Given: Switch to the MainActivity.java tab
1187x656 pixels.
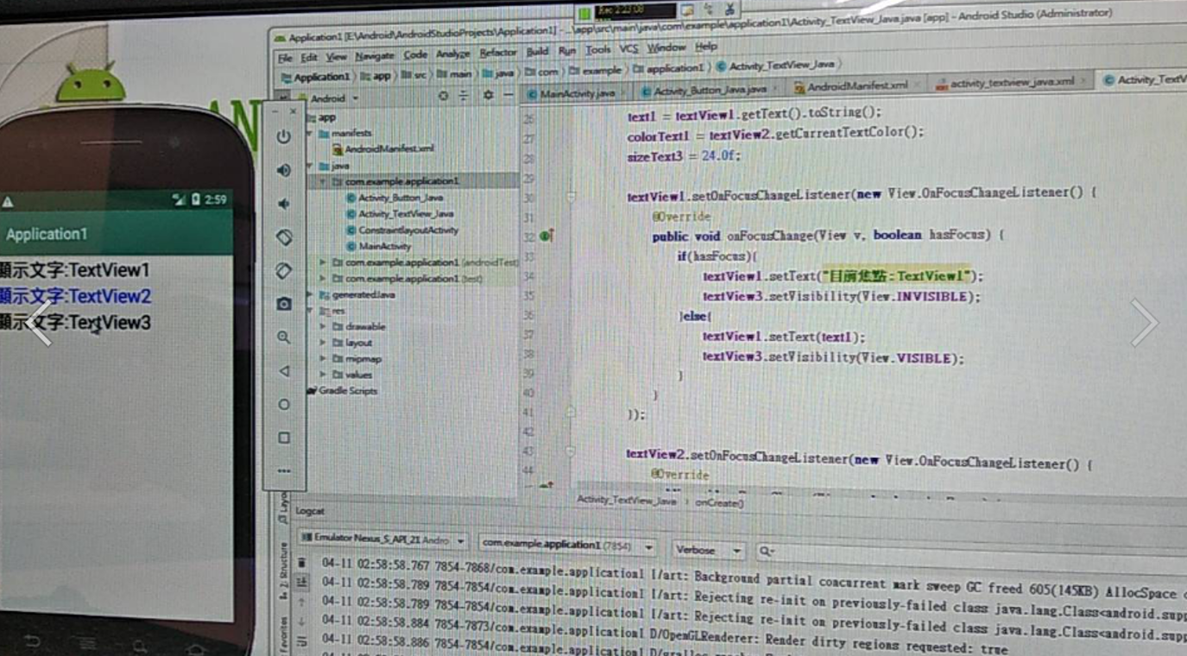Looking at the screenshot, I should [x=577, y=93].
